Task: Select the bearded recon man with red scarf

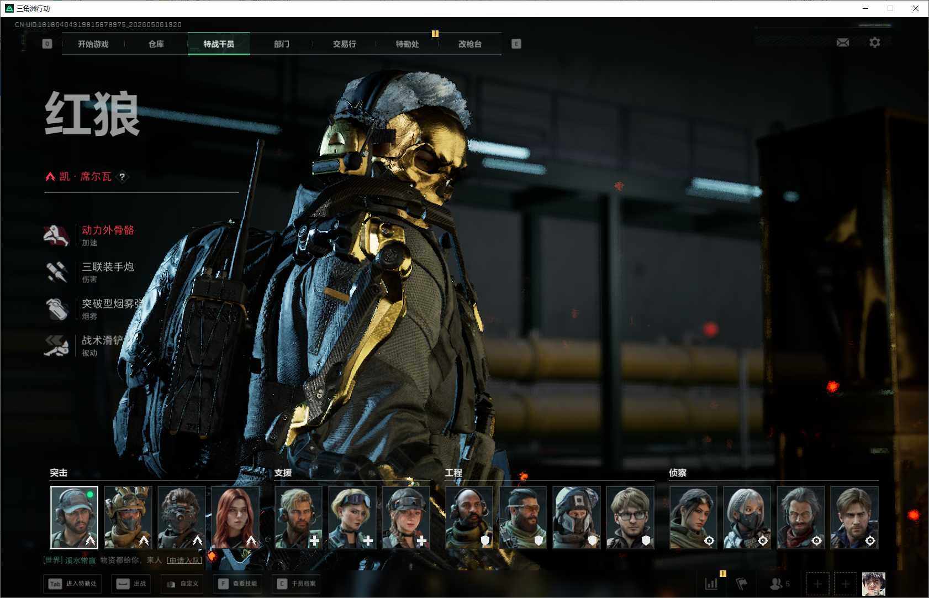Action: click(801, 517)
